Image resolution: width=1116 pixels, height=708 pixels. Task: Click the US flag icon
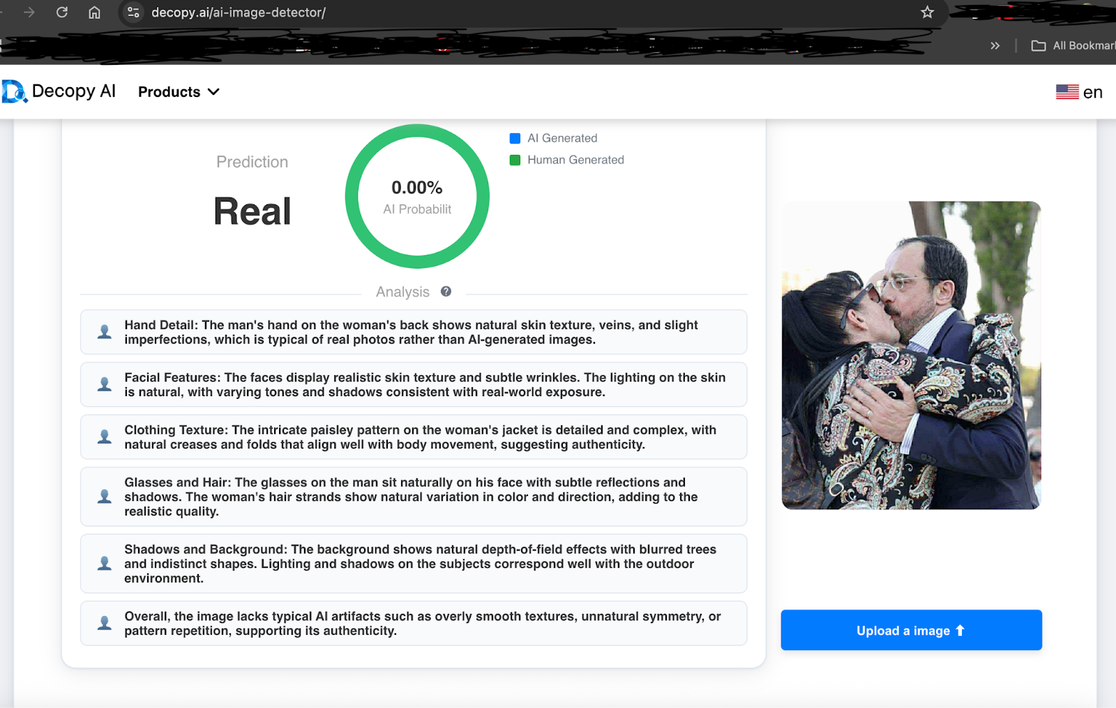click(1067, 92)
